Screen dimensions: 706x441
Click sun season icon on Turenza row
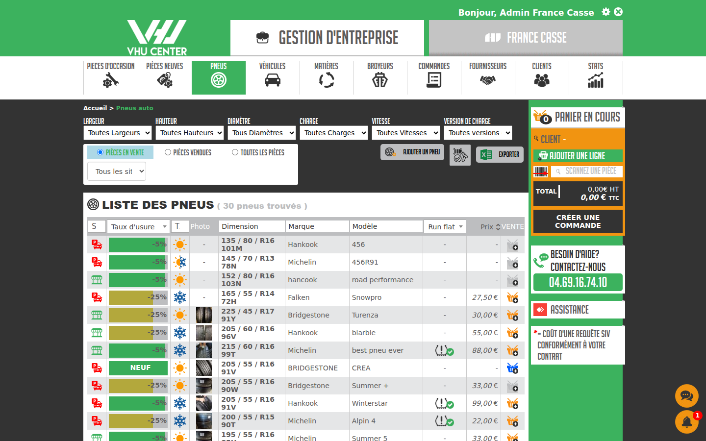(x=180, y=315)
